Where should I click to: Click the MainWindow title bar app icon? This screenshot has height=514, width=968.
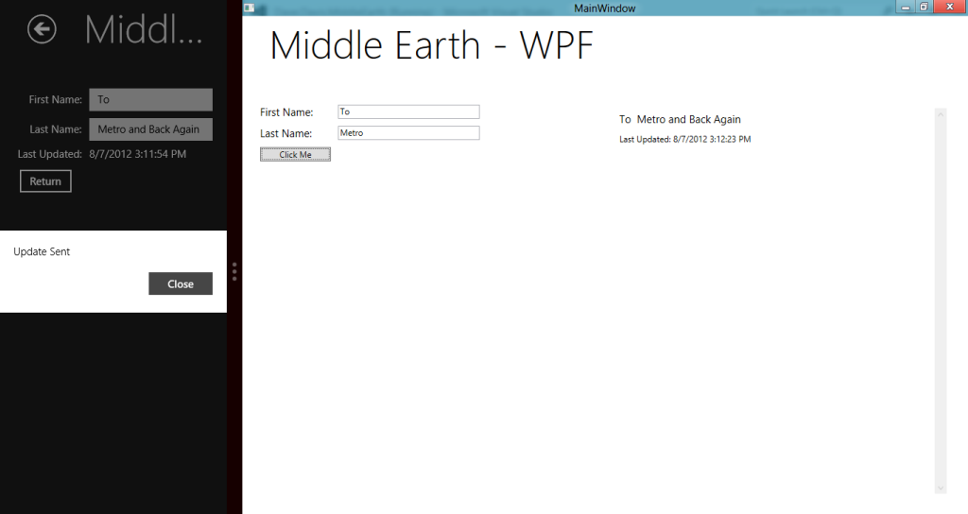click(249, 8)
